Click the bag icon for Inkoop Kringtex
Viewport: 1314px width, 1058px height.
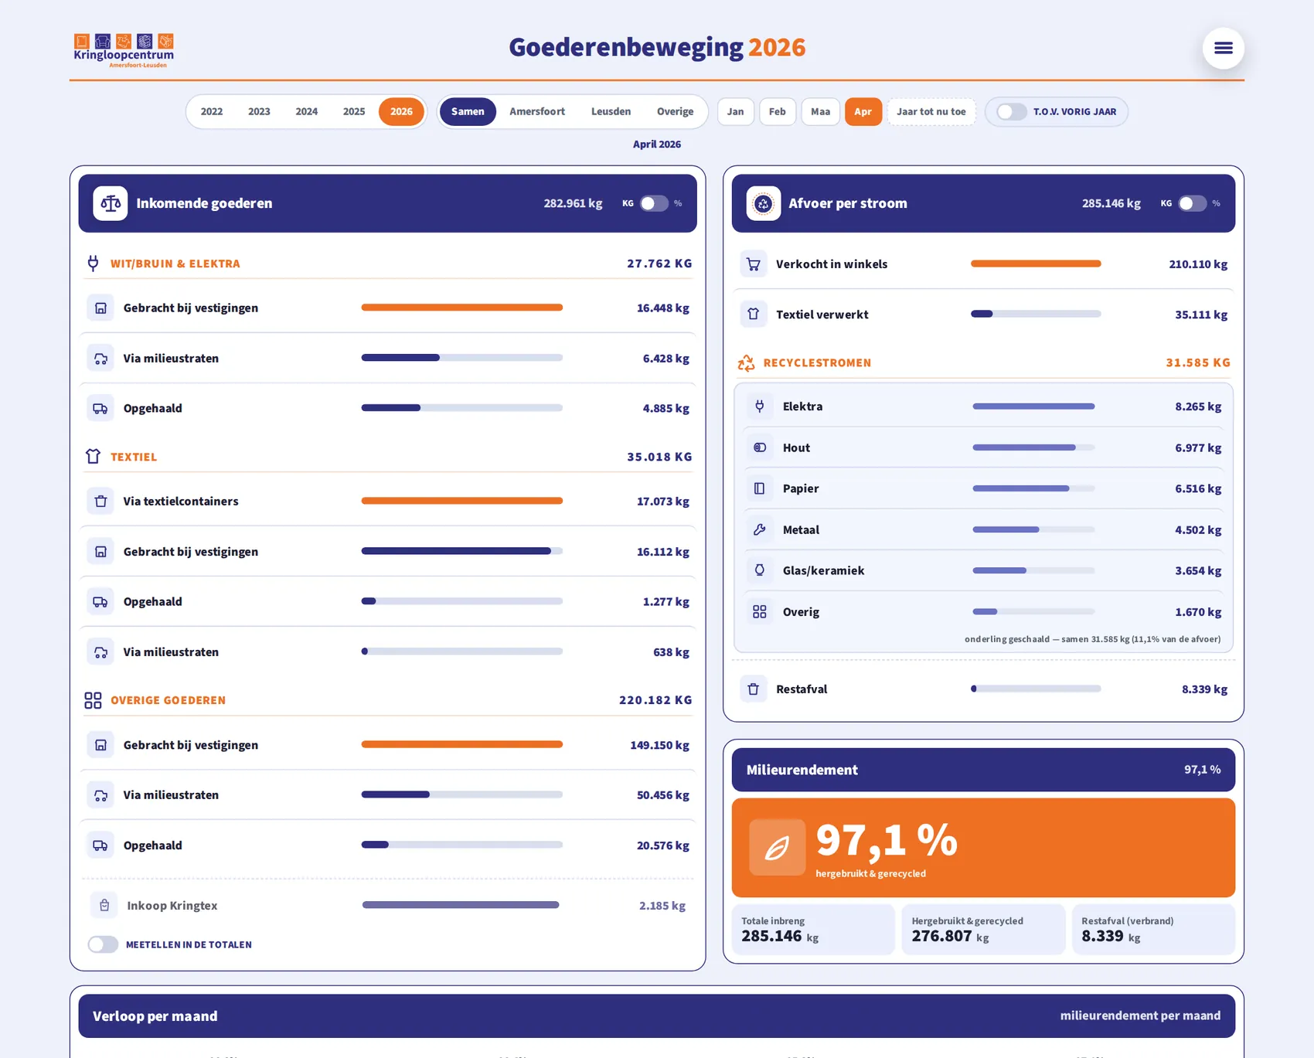pyautogui.click(x=104, y=905)
